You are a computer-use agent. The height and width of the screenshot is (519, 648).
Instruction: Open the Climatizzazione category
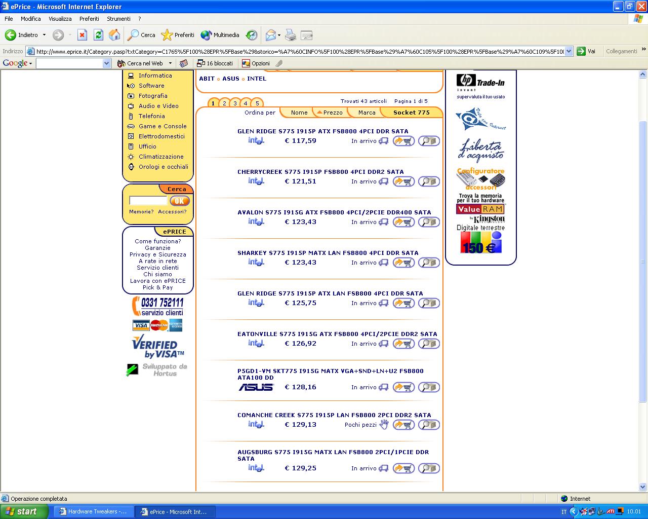tap(161, 157)
